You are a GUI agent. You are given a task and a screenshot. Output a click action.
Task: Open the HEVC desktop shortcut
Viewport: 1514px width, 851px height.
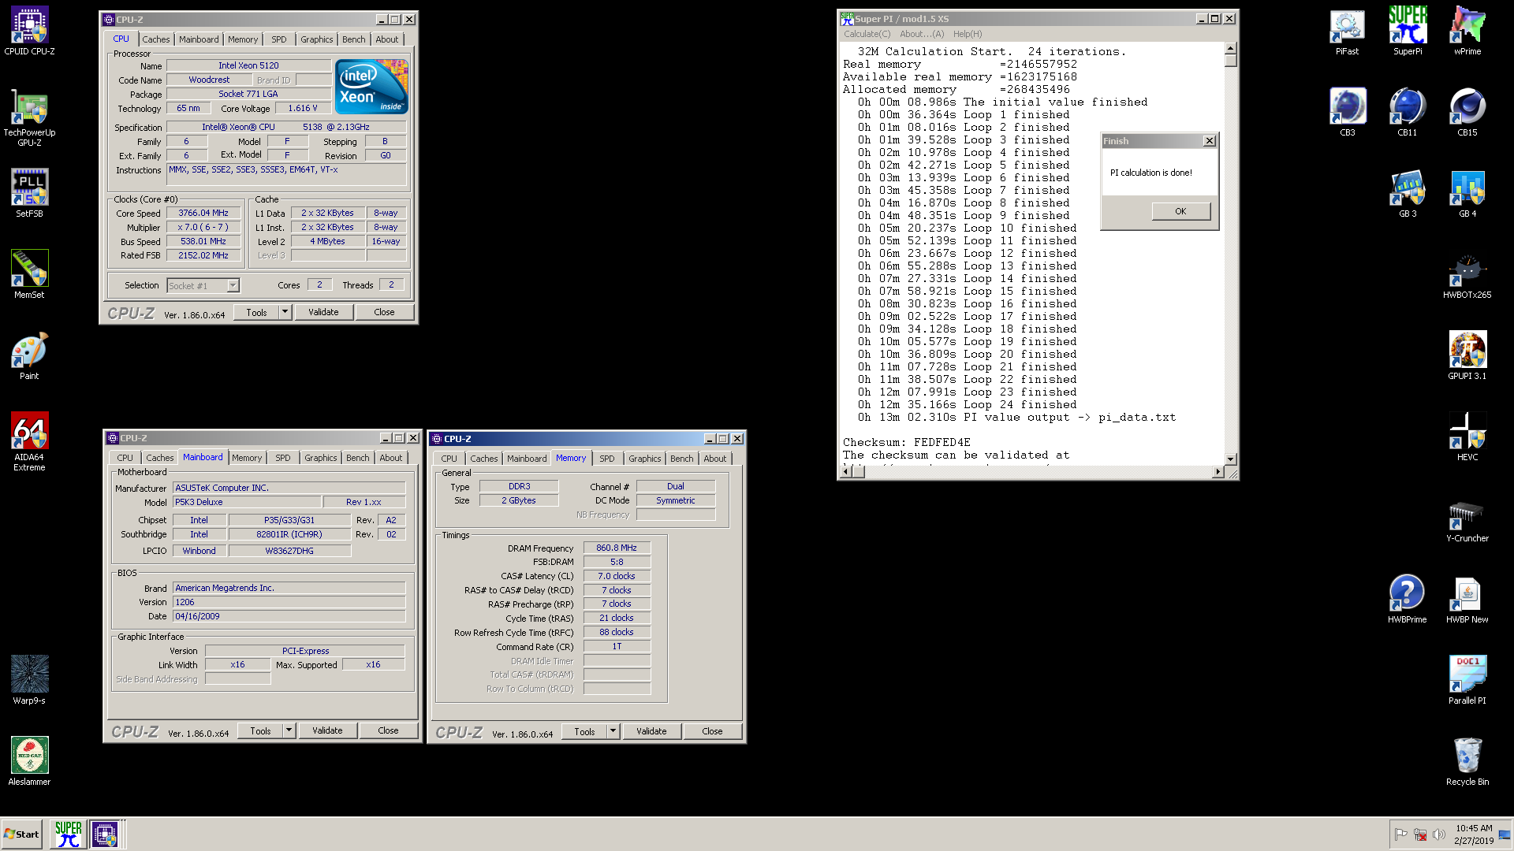(1467, 437)
